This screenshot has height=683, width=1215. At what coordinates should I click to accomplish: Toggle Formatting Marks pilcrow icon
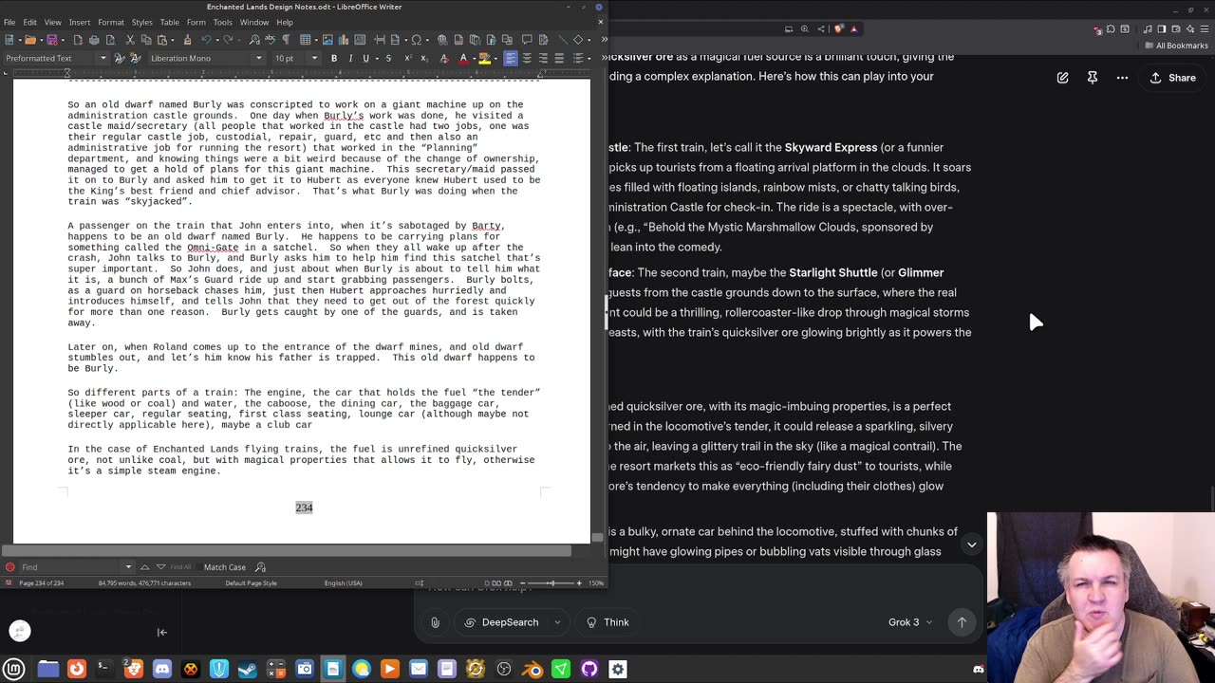point(286,40)
